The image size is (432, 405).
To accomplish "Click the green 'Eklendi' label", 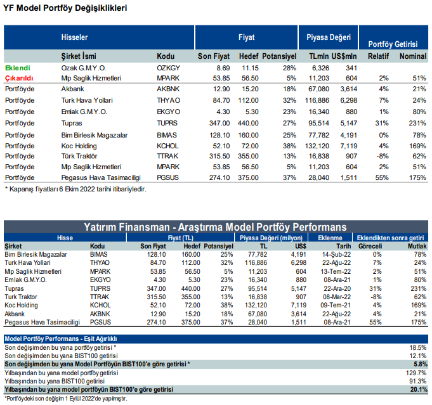I will click(18, 68).
